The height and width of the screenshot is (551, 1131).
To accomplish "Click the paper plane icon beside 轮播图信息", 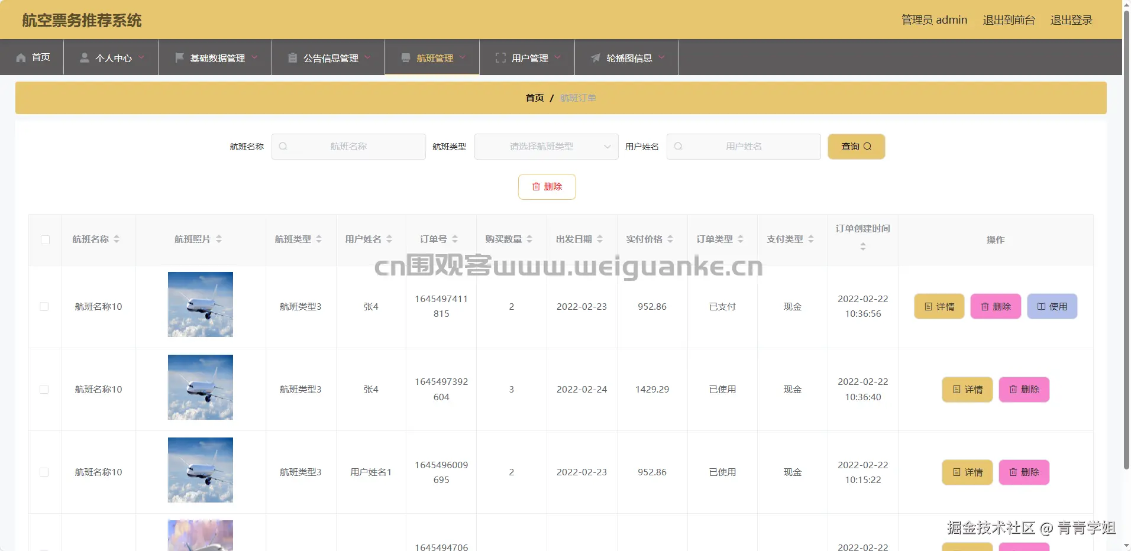I will (596, 58).
